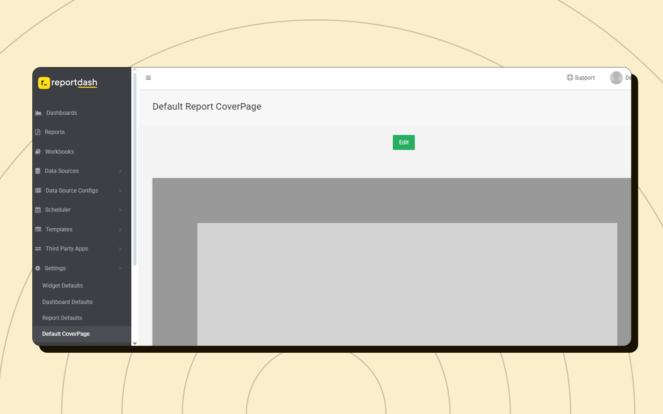Expand the Templates chevron
The image size is (663, 414).
[120, 229]
